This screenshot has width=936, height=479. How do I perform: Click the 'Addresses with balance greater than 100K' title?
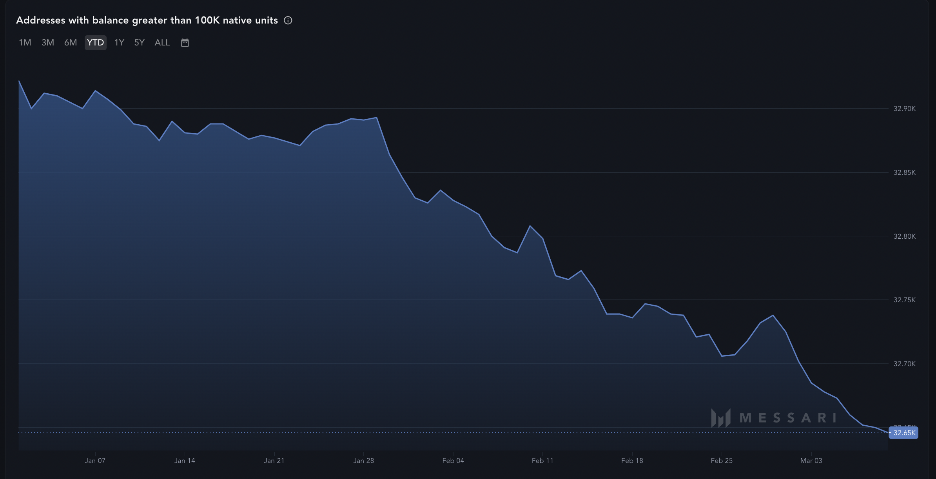click(147, 20)
